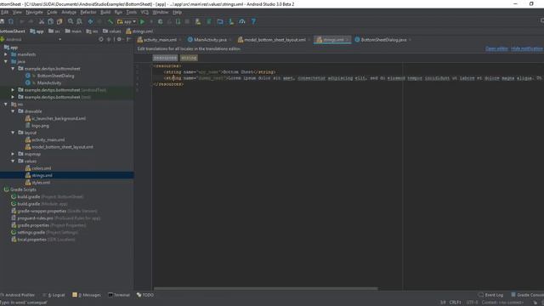Click the Attach debugger phone icon
Viewport: 544px width, 306px height.
[178, 21]
